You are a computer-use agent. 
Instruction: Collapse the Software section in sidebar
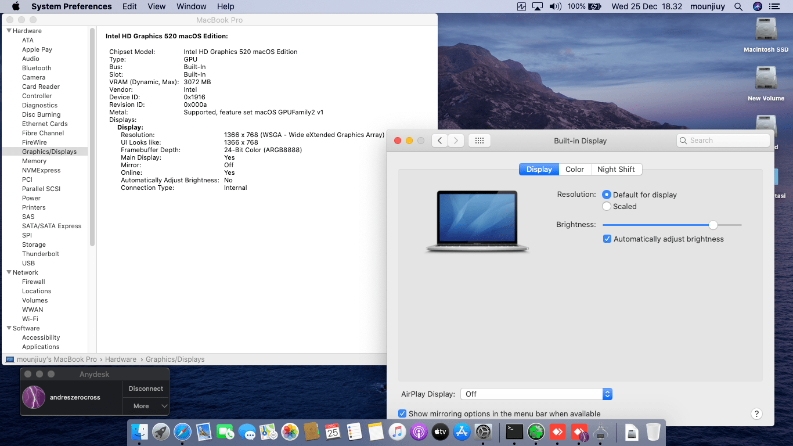pyautogui.click(x=9, y=328)
